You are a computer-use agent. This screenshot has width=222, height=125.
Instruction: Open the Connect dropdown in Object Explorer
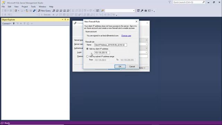coord(7,24)
